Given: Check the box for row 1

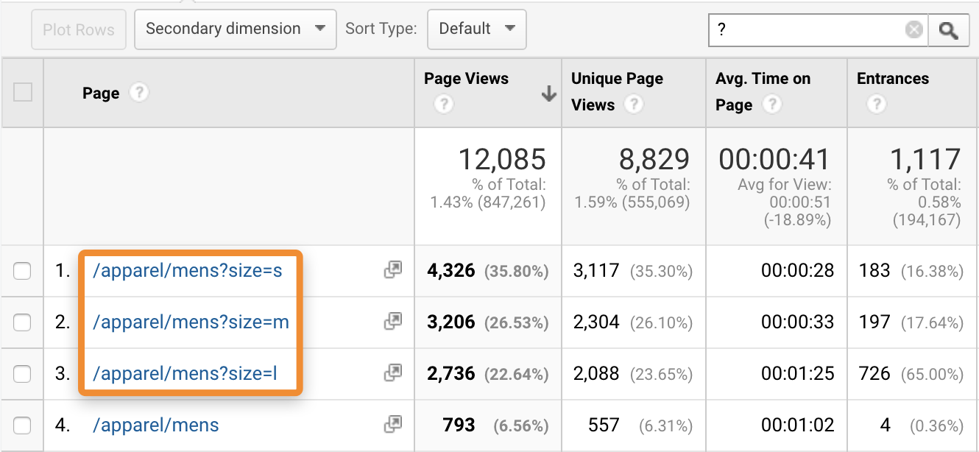Looking at the screenshot, I should (23, 270).
